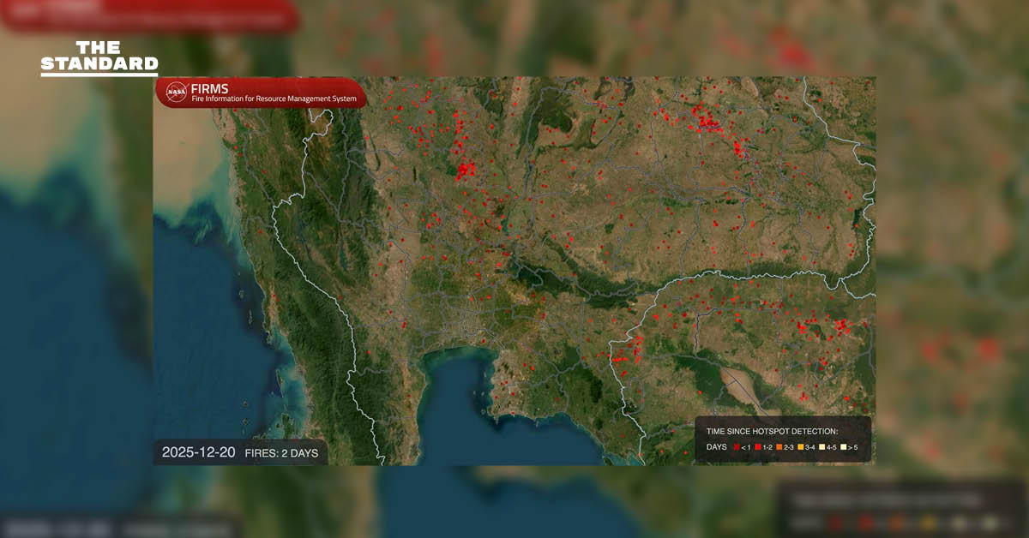The width and height of the screenshot is (1029, 538).
Task: Click the FIRMS title text
Action: 209,88
